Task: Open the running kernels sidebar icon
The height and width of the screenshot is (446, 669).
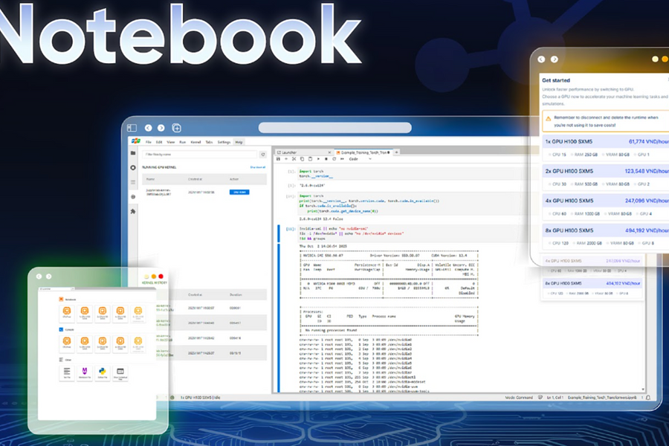Action: click(x=133, y=168)
